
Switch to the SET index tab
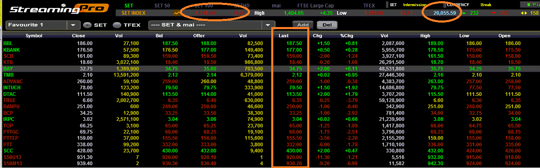coord(129,5)
